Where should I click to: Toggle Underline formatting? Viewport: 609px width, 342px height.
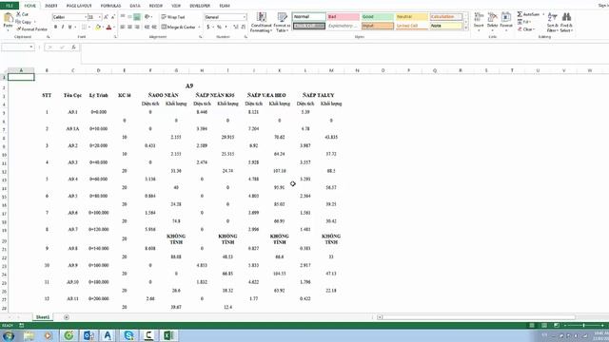point(70,28)
